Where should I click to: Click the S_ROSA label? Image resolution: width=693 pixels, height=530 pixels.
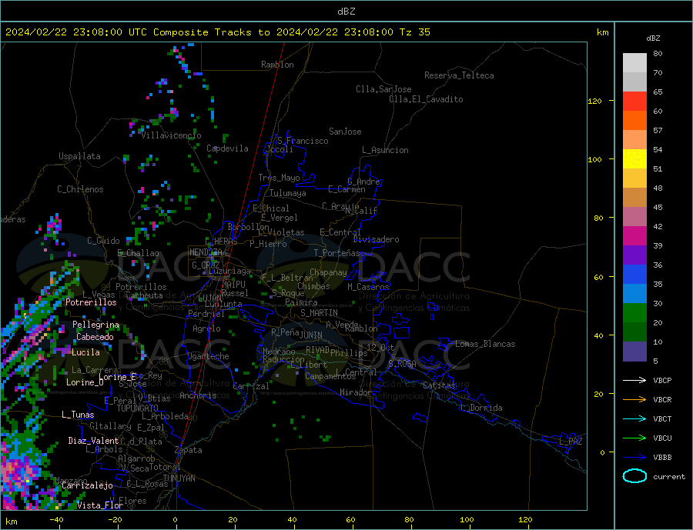[x=402, y=364]
